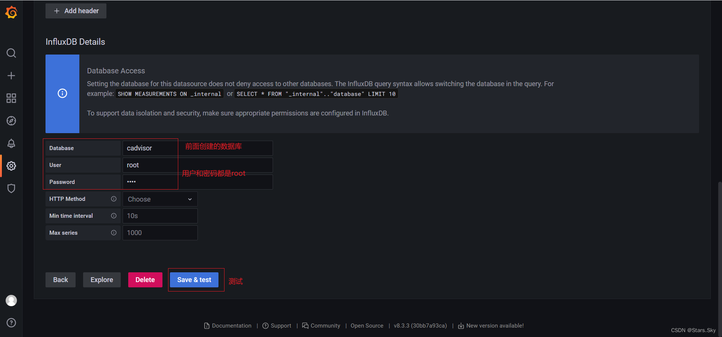Click the Min time interval field
The width and height of the screenshot is (722, 337).
(160, 216)
